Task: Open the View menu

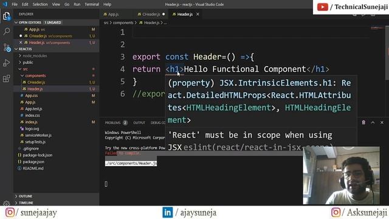Action: click(x=56, y=4)
